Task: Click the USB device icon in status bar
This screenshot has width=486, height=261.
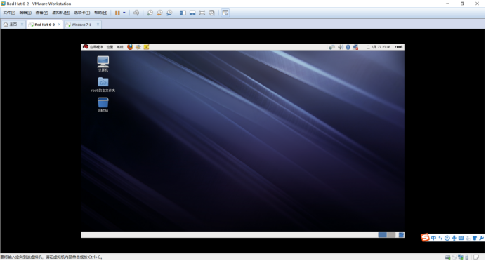Action: 467,257
